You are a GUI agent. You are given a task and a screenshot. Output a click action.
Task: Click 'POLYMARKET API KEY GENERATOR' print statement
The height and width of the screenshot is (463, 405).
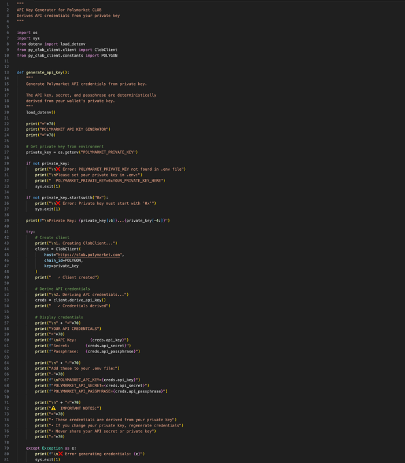[68, 129]
